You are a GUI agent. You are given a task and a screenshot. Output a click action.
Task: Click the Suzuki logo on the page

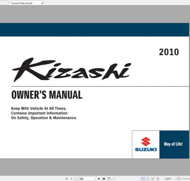146,144
